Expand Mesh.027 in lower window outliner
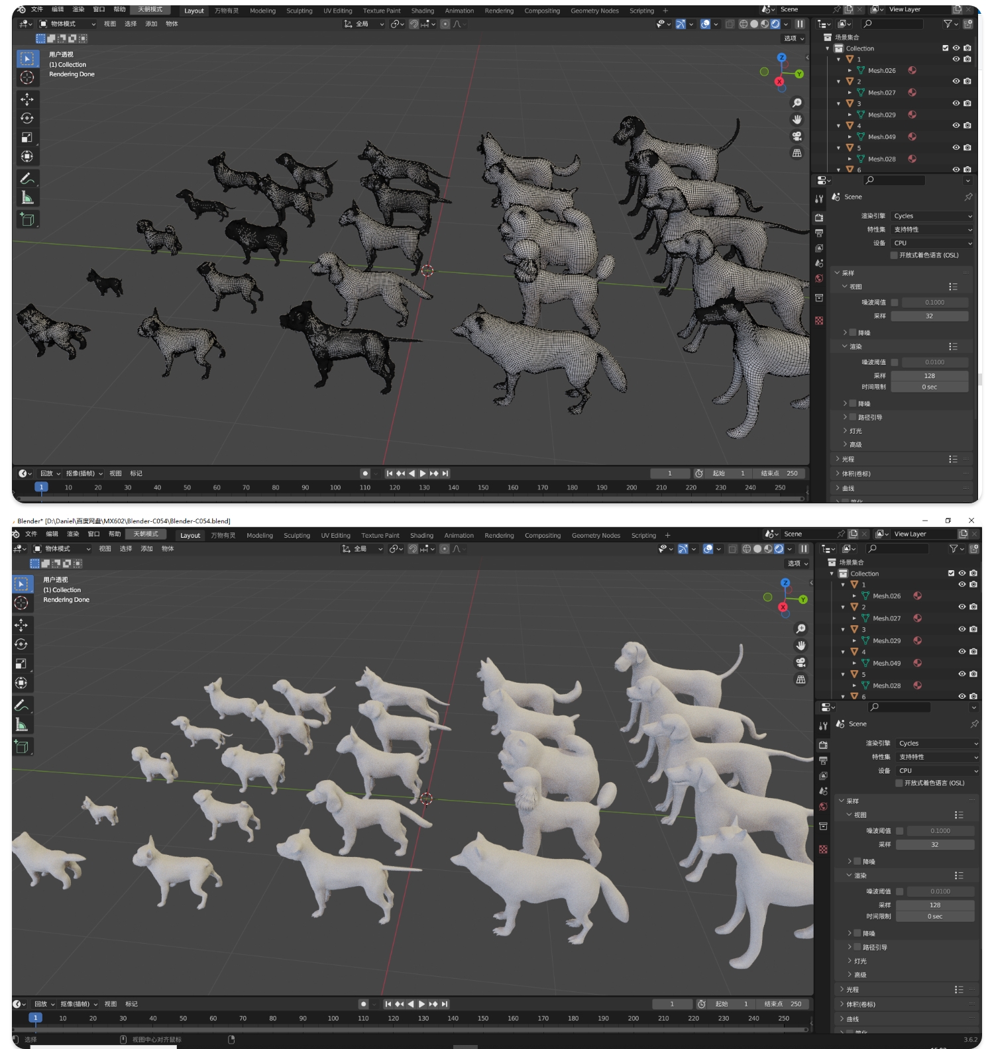 click(x=854, y=618)
